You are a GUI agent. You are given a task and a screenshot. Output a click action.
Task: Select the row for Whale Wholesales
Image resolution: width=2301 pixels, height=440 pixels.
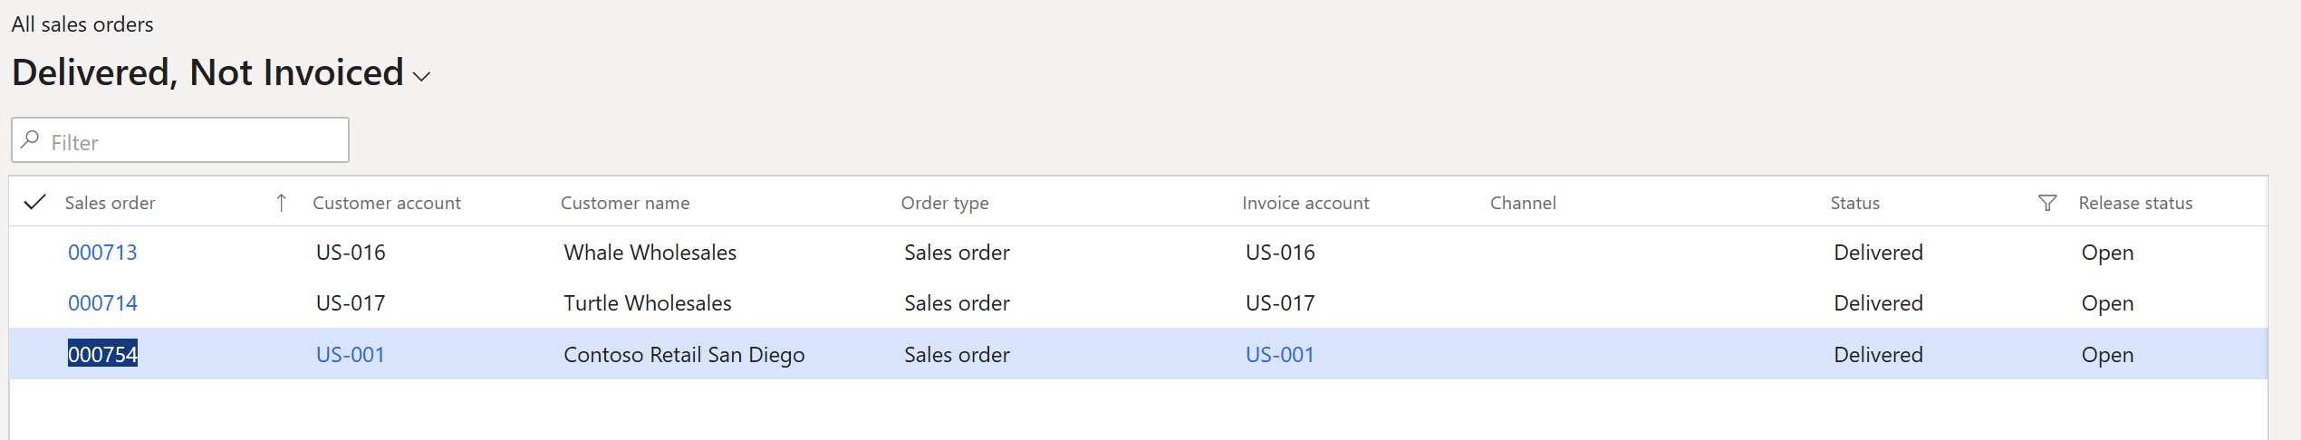[1139, 253]
